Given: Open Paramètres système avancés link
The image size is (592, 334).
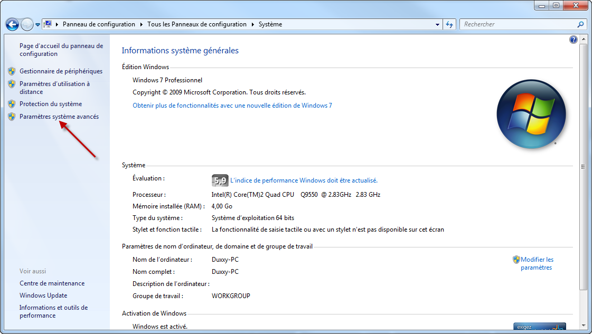Looking at the screenshot, I should point(59,117).
